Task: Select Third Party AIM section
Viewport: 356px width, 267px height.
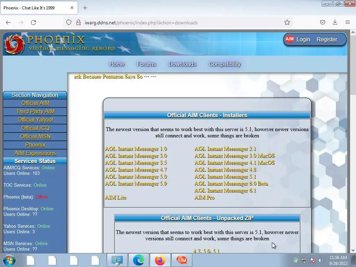Action: (35, 112)
